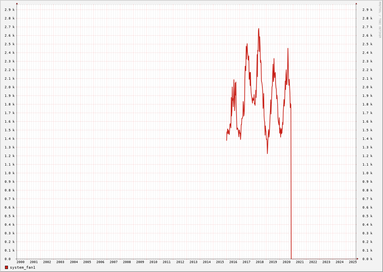This screenshot has height=272, width=383.
Task: Click the 2.9 k label on right axis
Action: tap(367, 10)
